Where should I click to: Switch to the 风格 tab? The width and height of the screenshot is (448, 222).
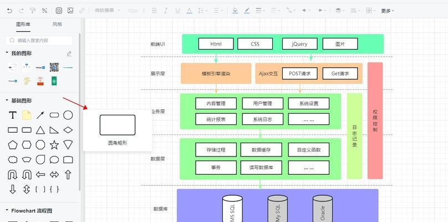pos(57,24)
